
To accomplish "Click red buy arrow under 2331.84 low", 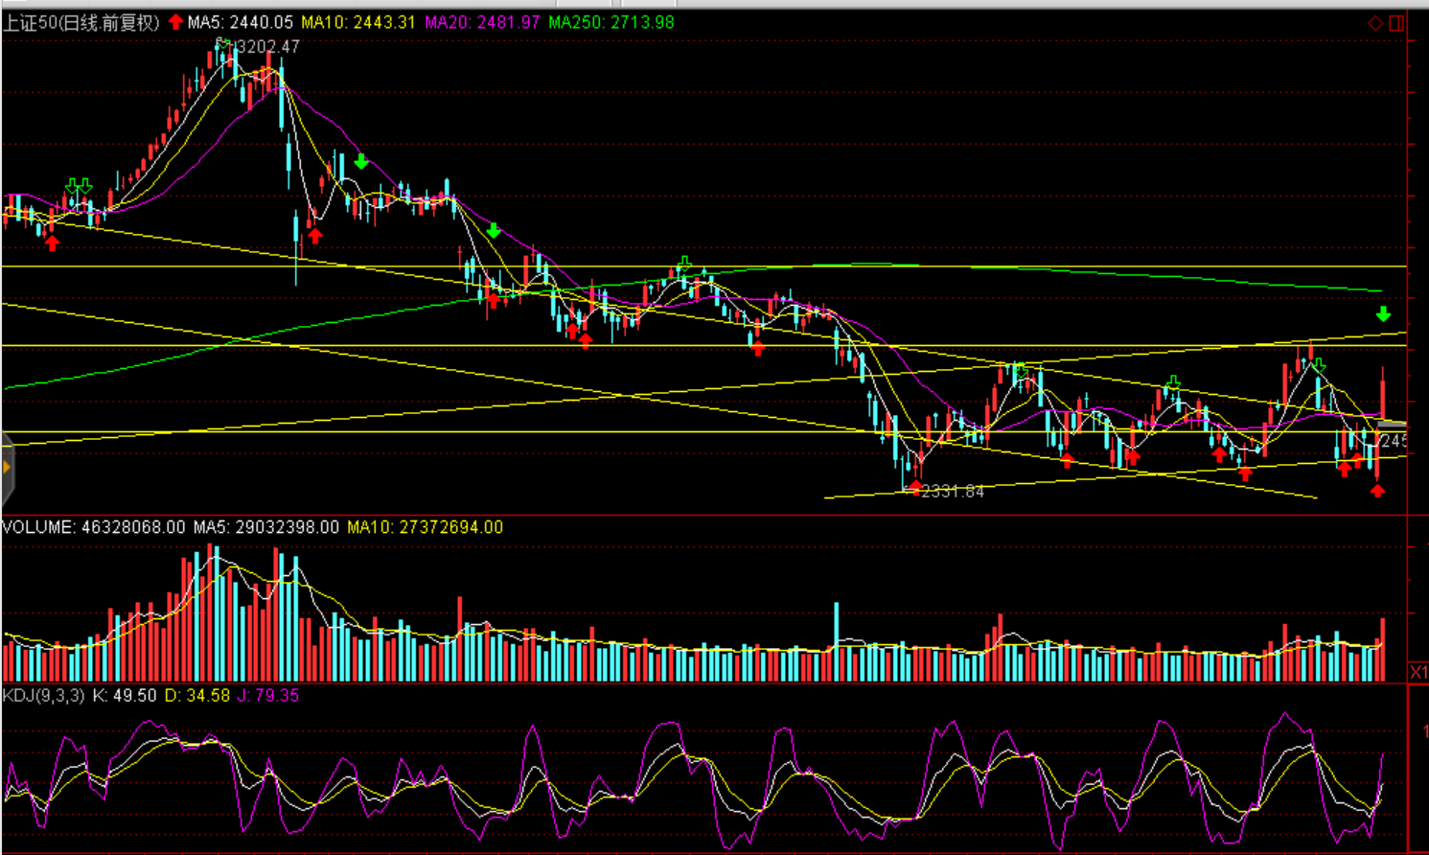I will 915,488.
